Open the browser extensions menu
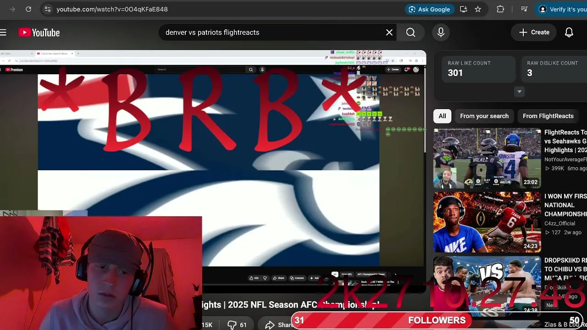Screen dimensions: 587x330 (500, 9)
